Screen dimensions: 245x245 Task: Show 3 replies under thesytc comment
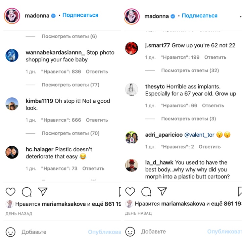click(189, 119)
